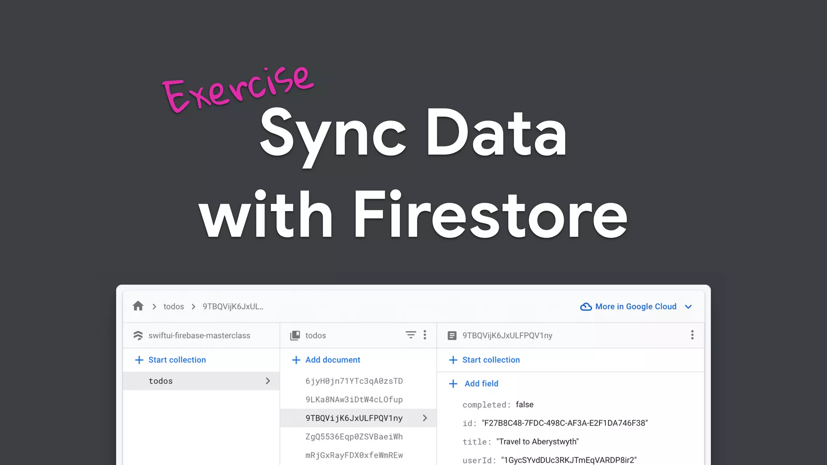Open the filter icon for todos collection
This screenshot has height=465, width=827.
click(x=411, y=335)
